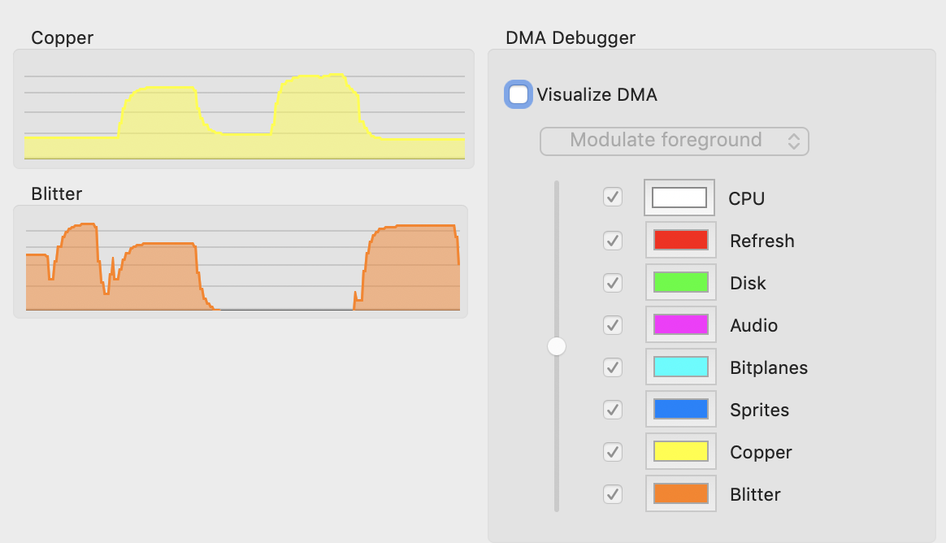Screen dimensions: 946x543
Task: Click the vertical DMA opacity slider knob
Action: coord(556,346)
